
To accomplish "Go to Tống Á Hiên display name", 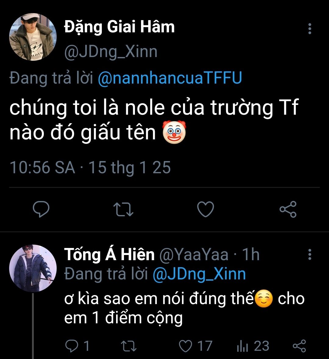I will [109, 255].
